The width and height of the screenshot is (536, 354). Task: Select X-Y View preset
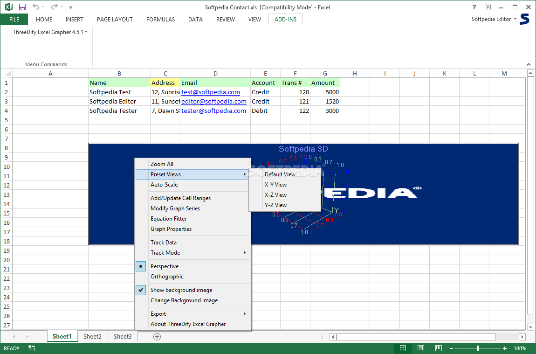285,185
